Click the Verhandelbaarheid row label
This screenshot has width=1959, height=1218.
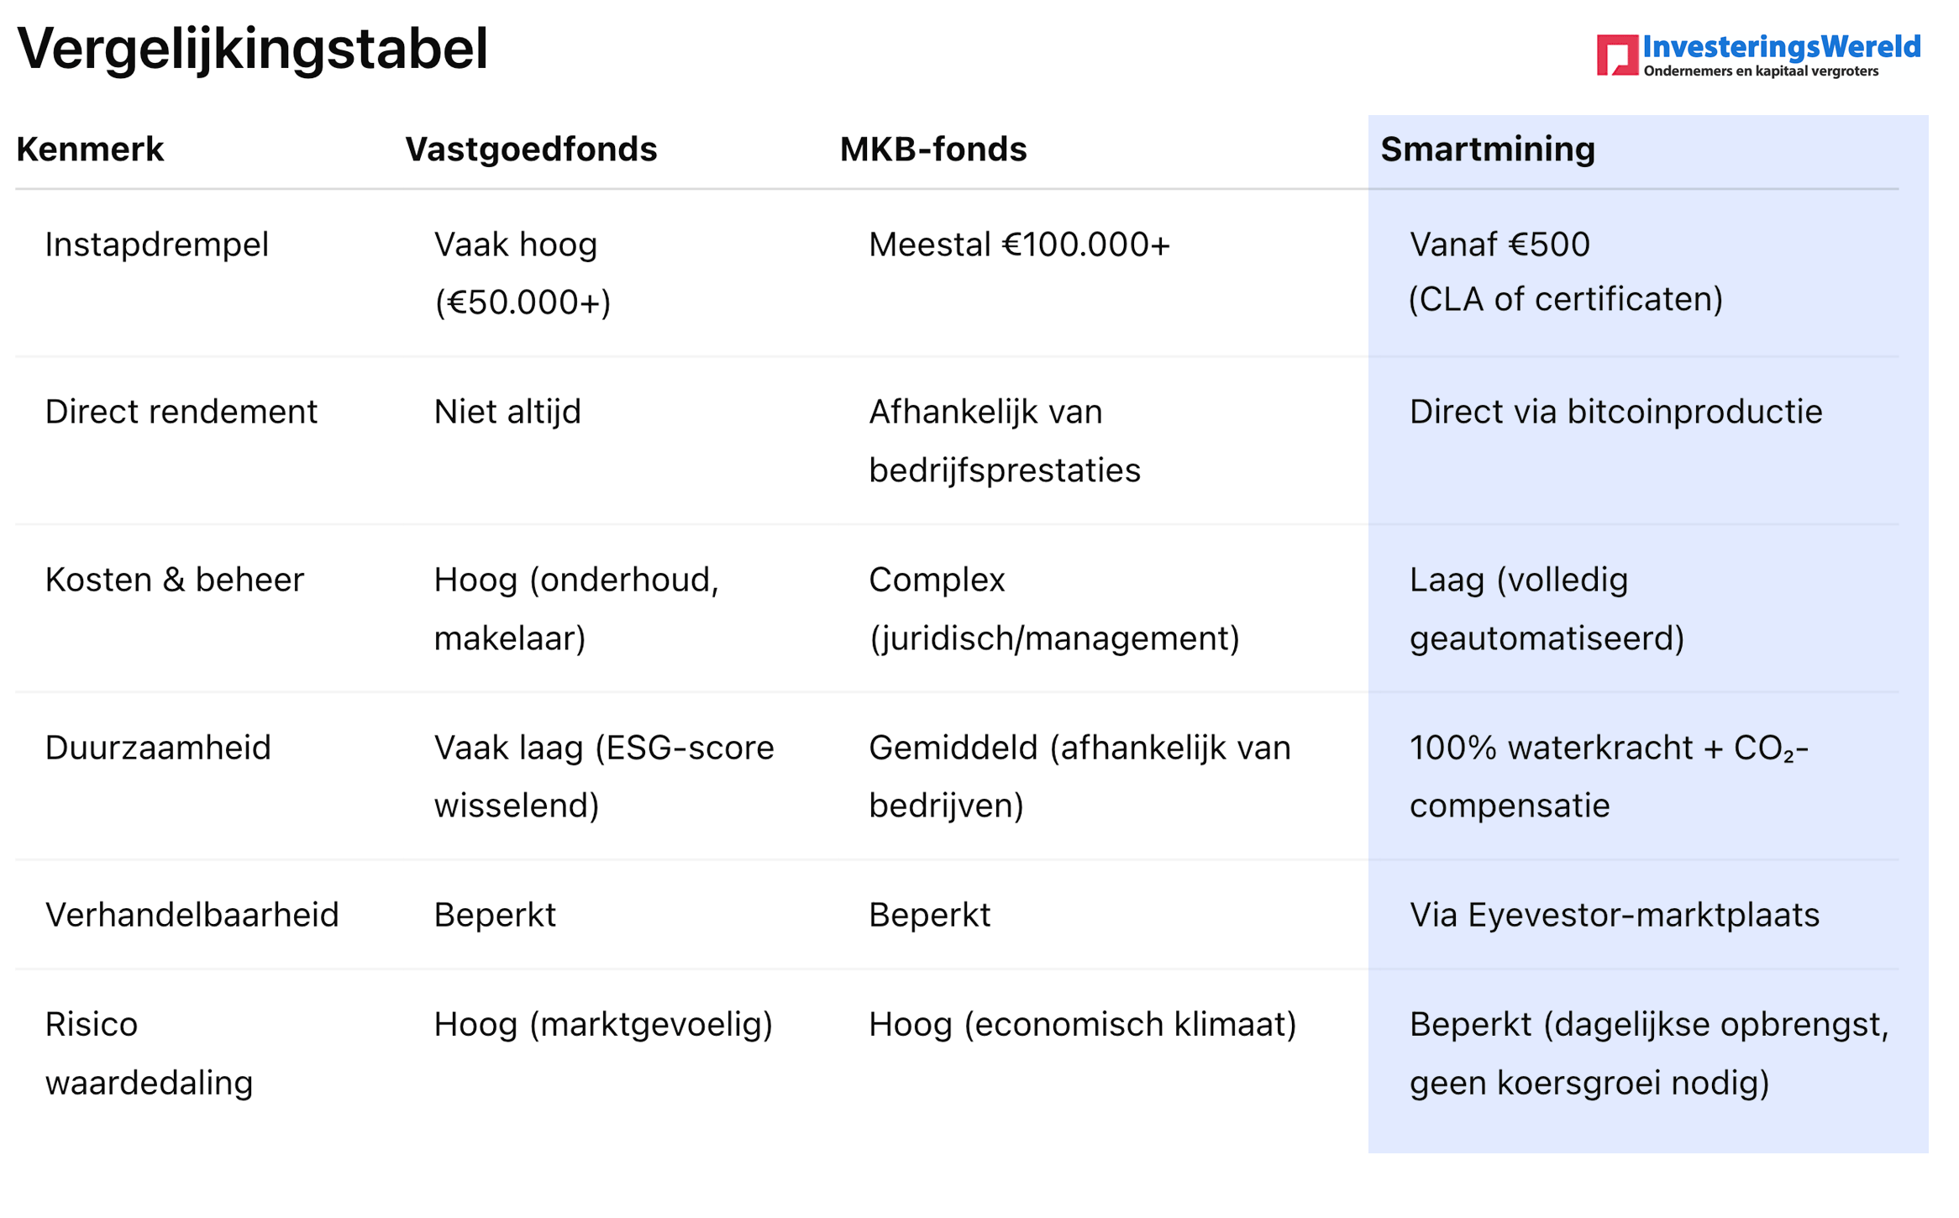[x=192, y=915]
